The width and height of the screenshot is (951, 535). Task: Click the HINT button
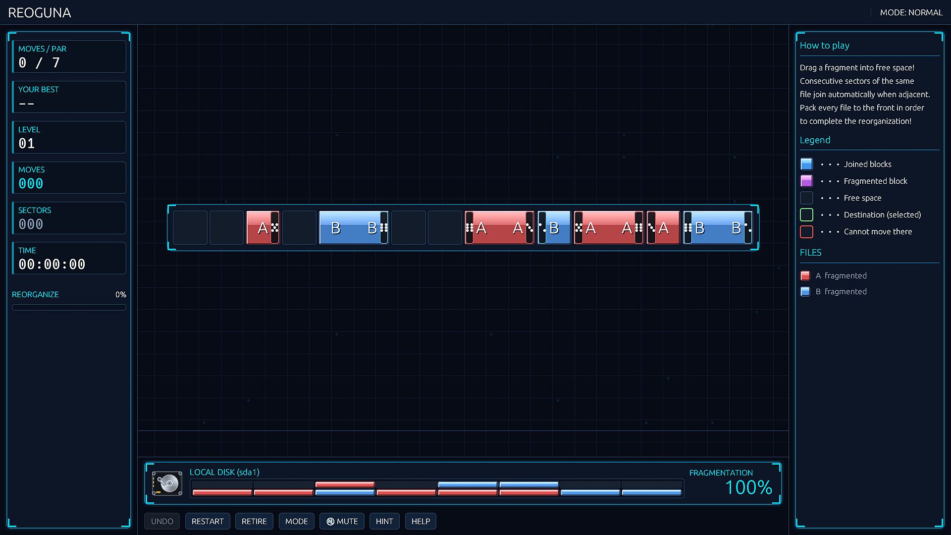point(384,522)
